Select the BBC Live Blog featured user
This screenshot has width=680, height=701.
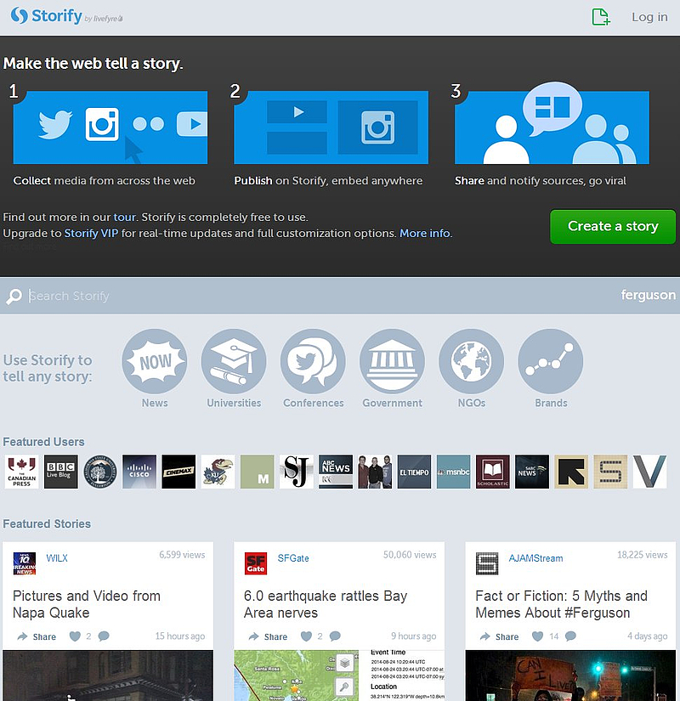click(x=61, y=472)
